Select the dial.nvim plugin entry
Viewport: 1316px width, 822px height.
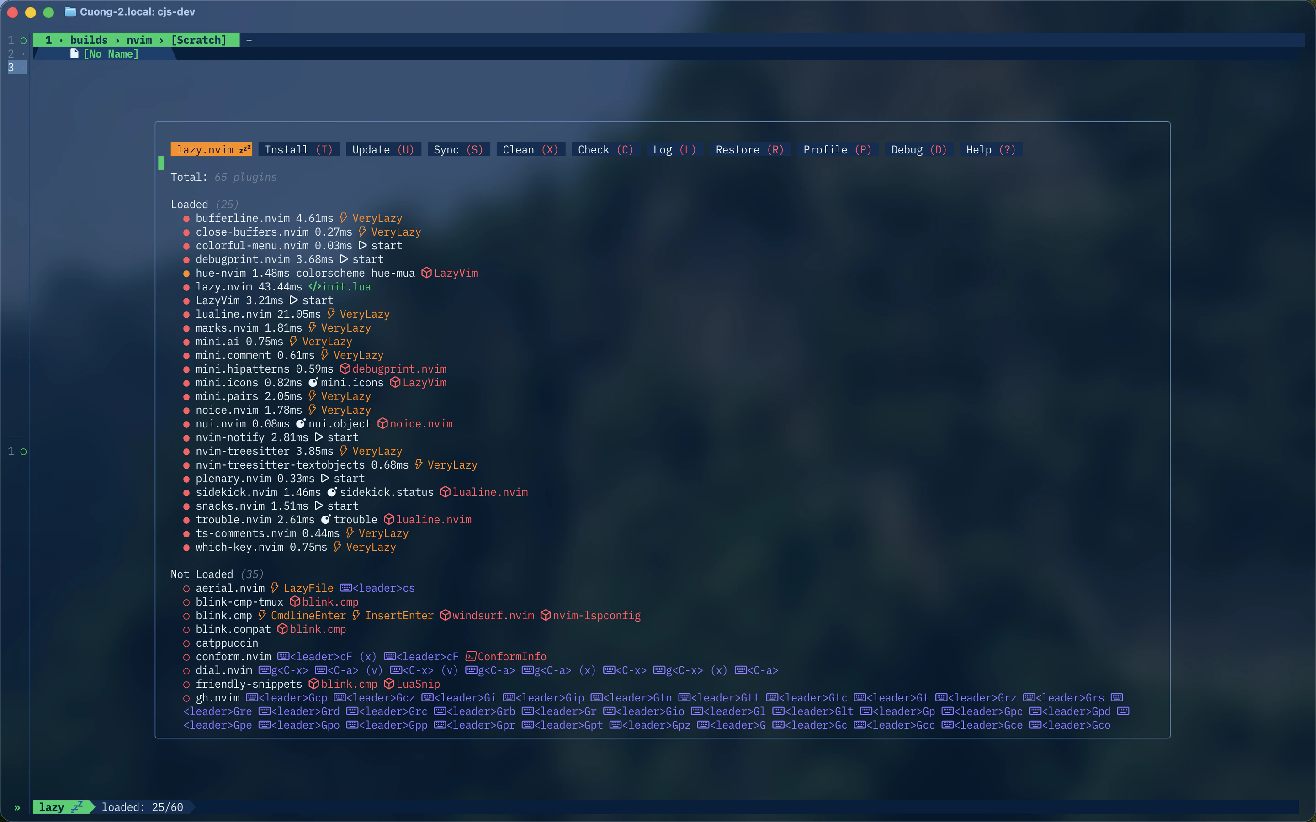pyautogui.click(x=481, y=670)
